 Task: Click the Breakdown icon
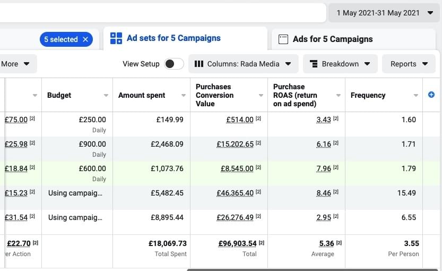point(314,64)
